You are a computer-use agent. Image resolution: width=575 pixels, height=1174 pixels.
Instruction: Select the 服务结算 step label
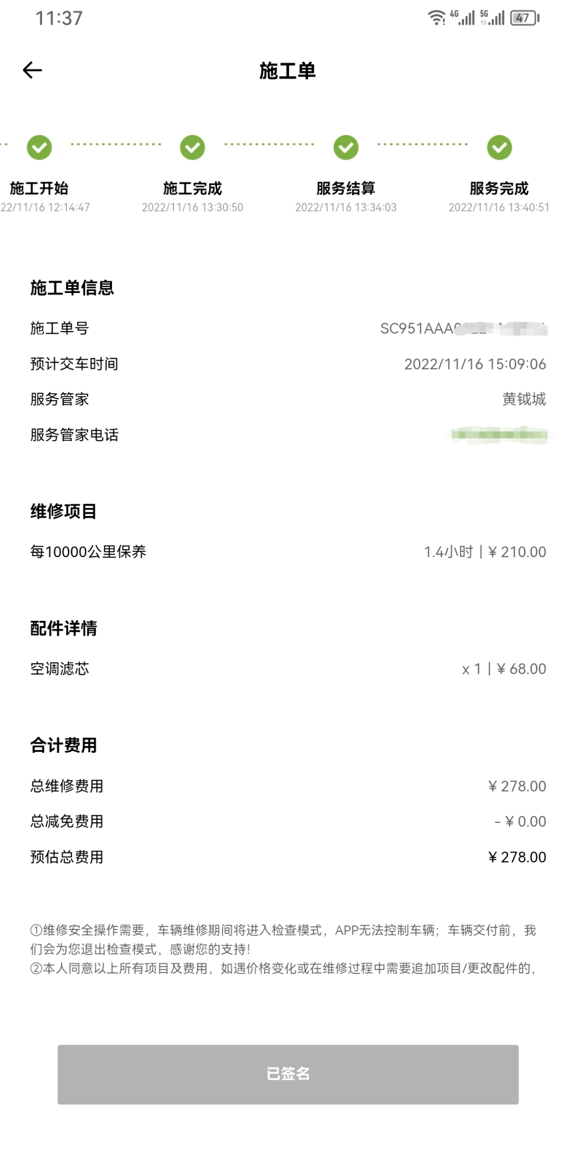coord(346,189)
